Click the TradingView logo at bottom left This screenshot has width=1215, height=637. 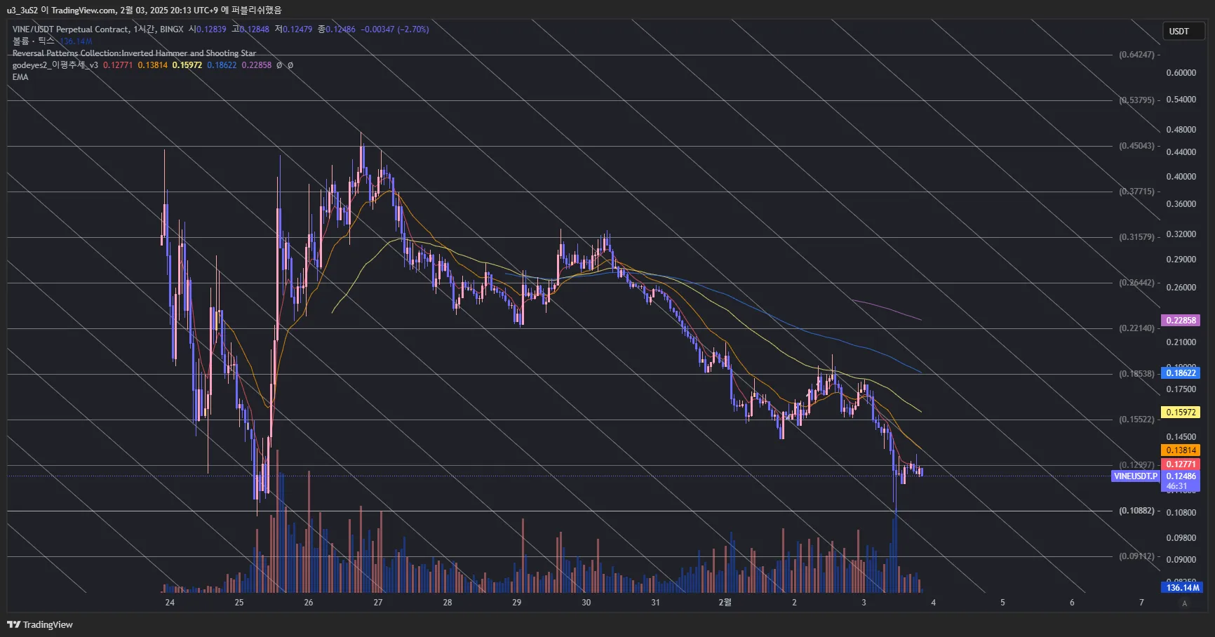click(40, 624)
